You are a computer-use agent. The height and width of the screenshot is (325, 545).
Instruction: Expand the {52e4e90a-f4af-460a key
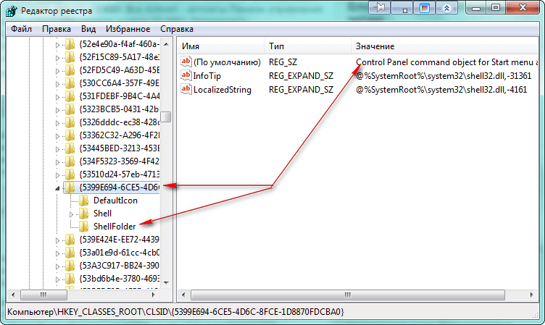(x=57, y=45)
